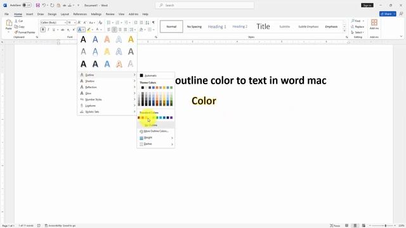Select No Outline option

[156, 125]
